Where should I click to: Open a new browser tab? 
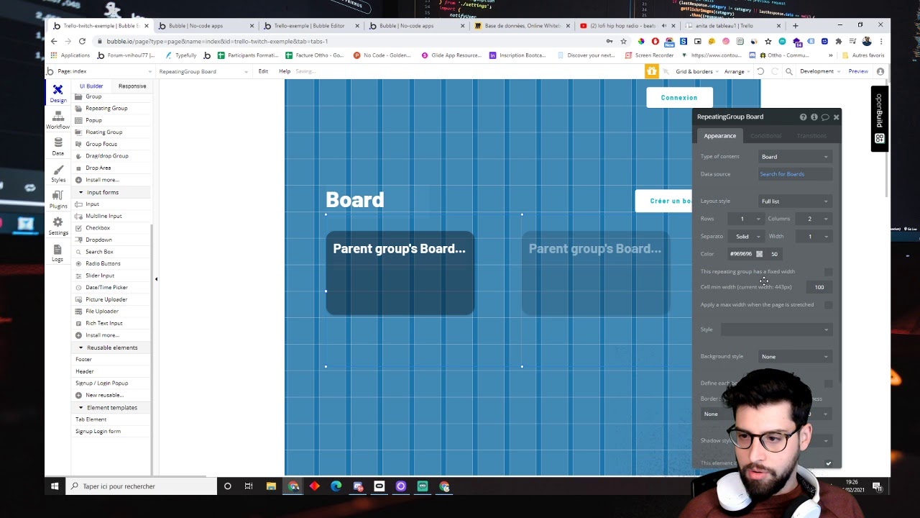tap(795, 26)
